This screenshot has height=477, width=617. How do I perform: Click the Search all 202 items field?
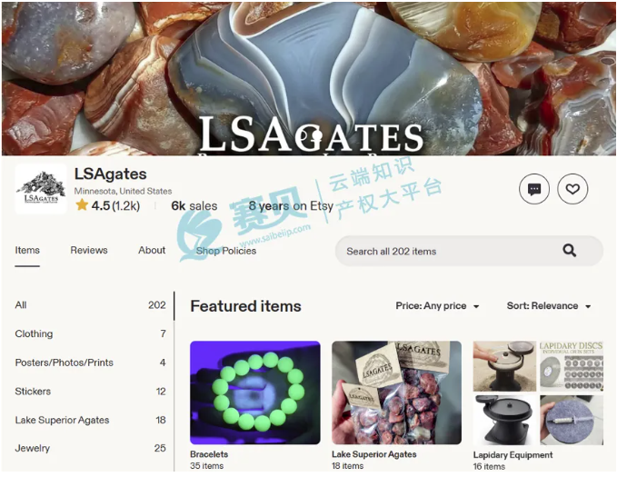469,251
